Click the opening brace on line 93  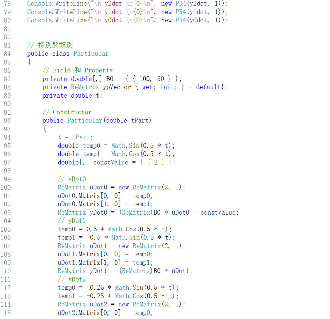[45, 129]
